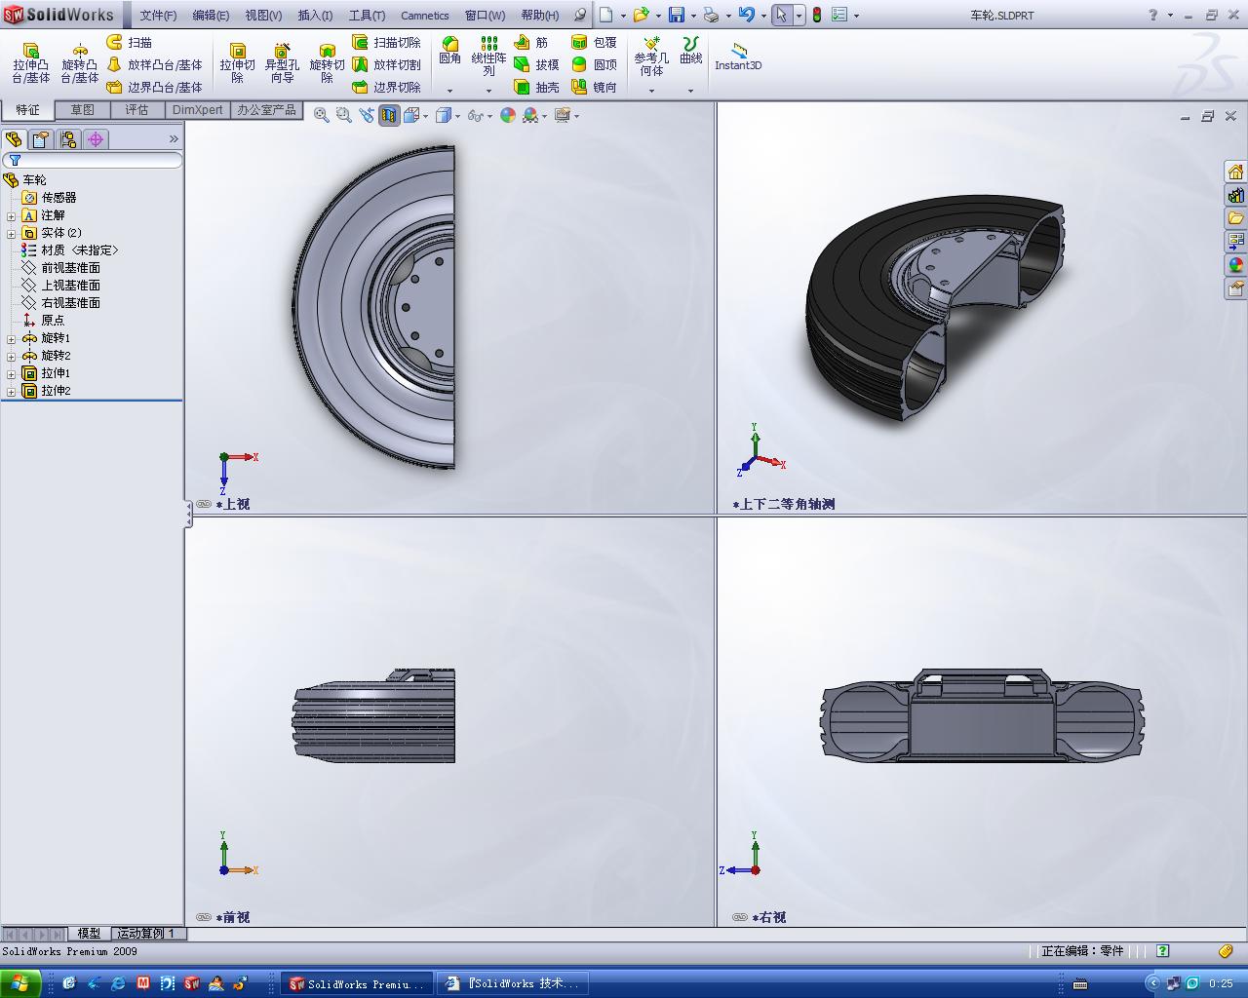The image size is (1248, 998).
Task: Pick the 边界凸台/基体 boundary boss tool
Action: click(x=154, y=87)
